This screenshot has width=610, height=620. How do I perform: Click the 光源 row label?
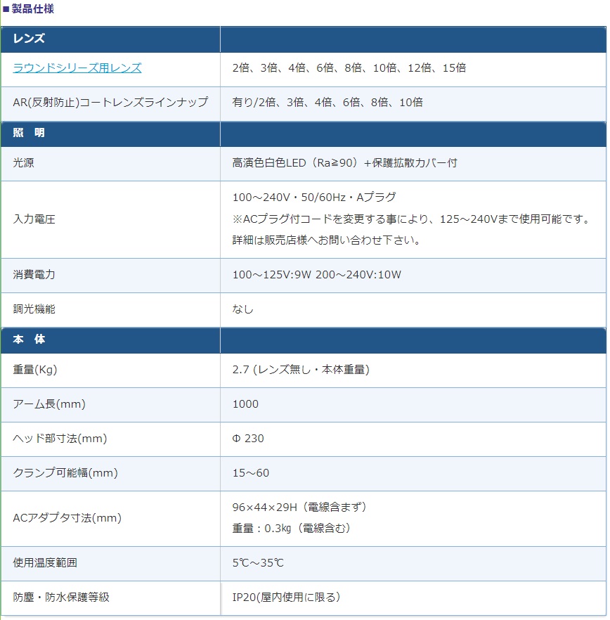coord(23,163)
